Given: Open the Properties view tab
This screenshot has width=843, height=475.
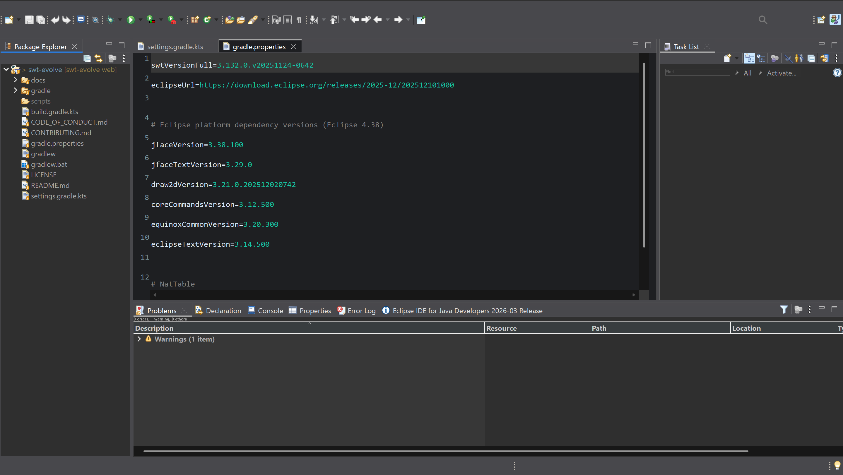Looking at the screenshot, I should (x=310, y=311).
